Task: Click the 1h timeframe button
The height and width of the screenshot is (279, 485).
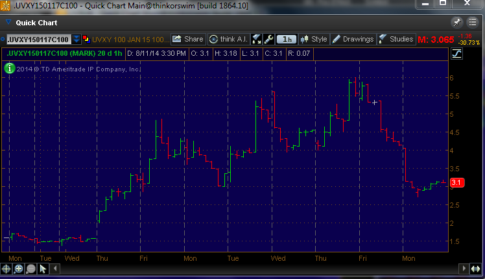Action: [287, 39]
